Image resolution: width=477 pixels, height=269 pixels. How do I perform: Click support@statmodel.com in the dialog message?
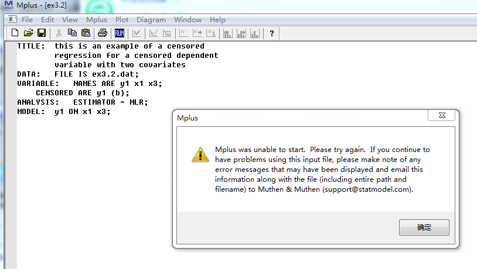(367, 189)
